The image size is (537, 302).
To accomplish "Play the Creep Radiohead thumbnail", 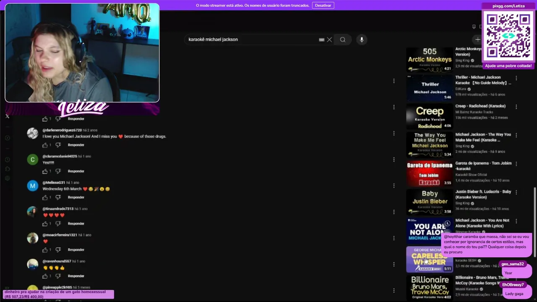I will click(430, 116).
